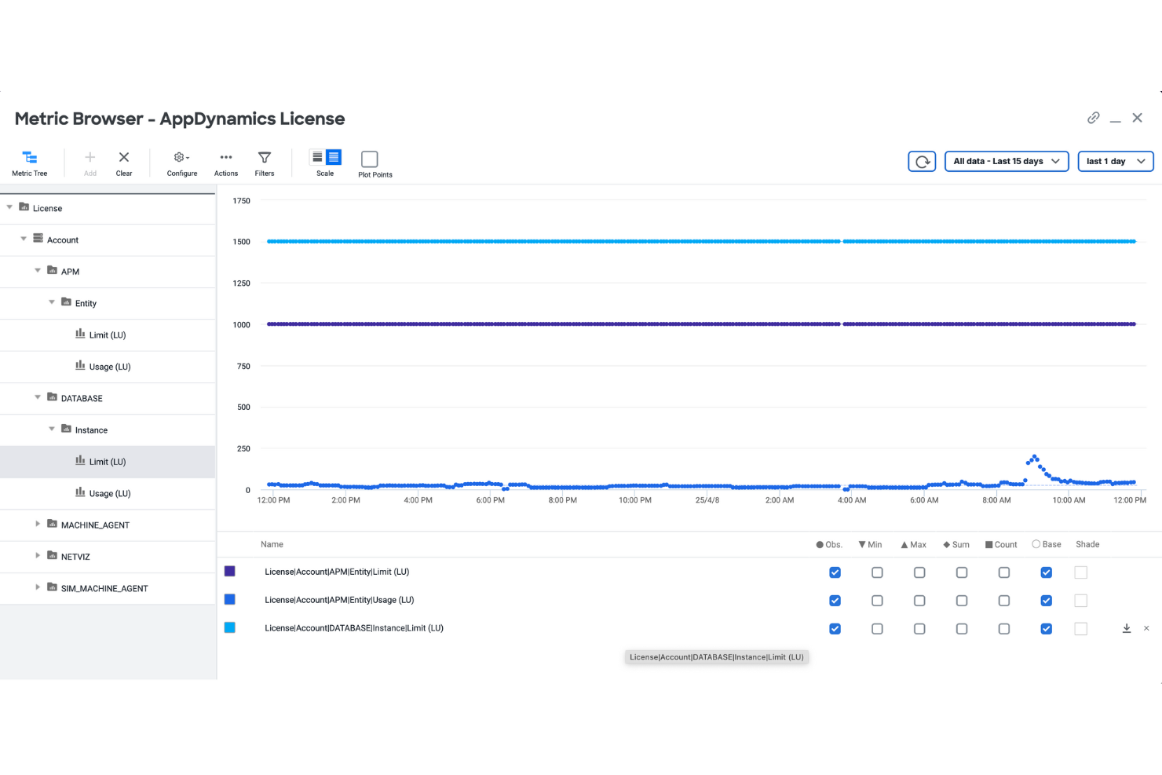
Task: Uncheck Base for APM Entity Usage
Action: [1047, 601]
